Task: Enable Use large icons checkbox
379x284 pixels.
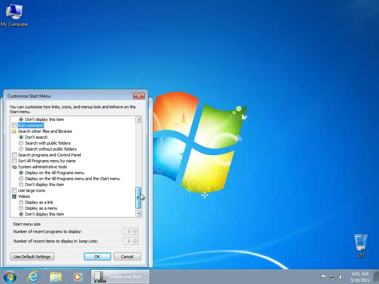Action: coord(14,190)
